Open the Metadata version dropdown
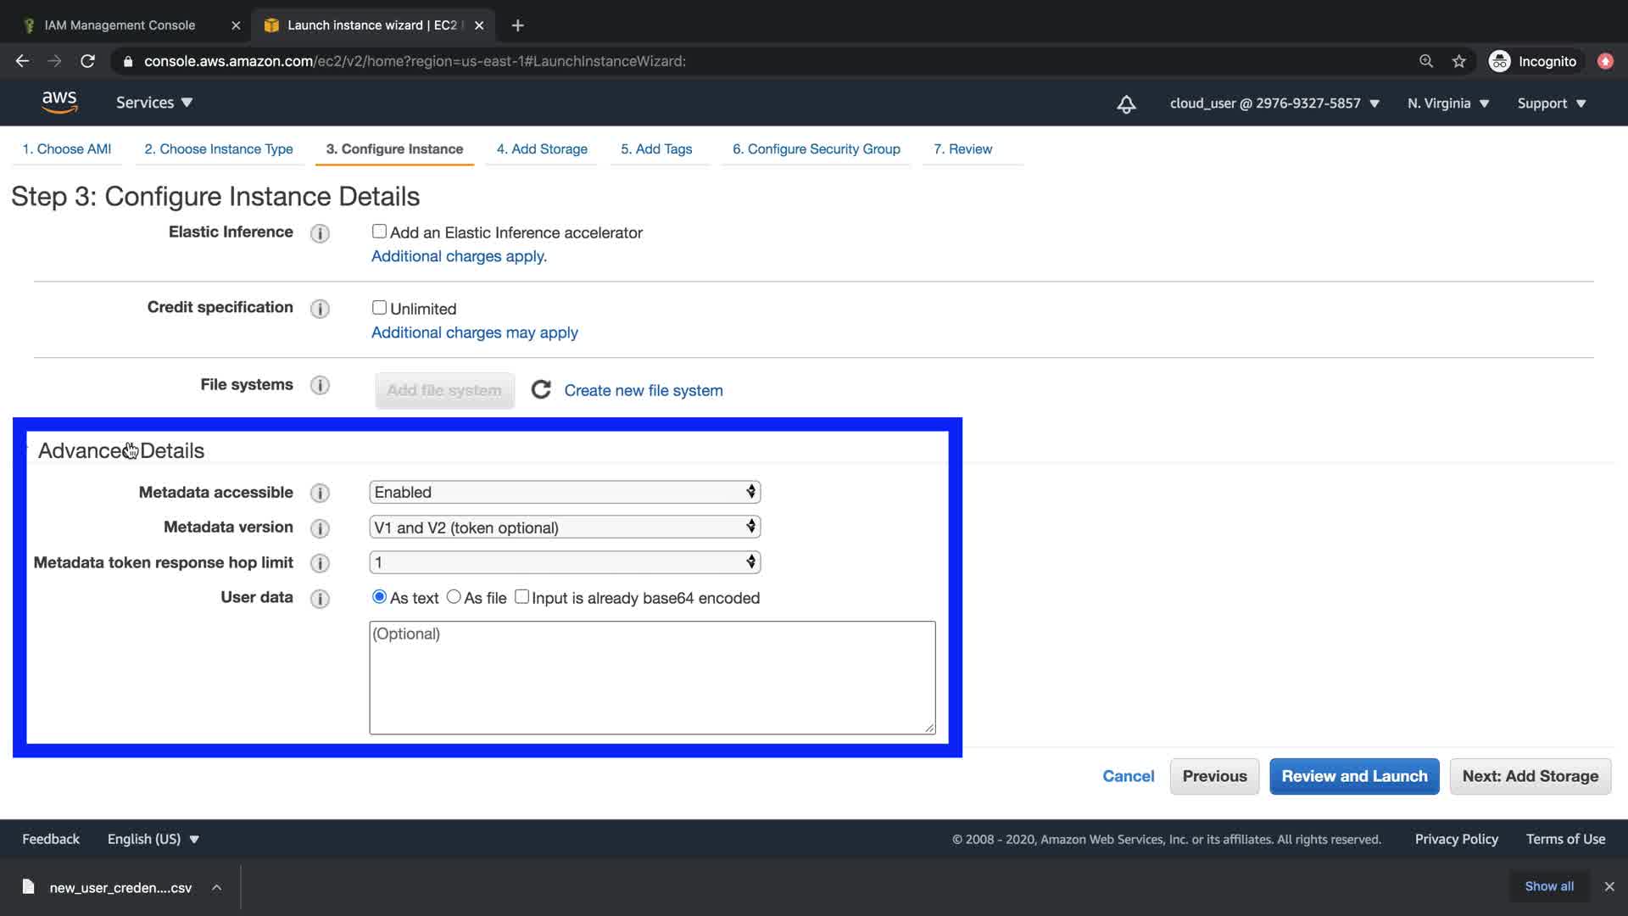 coord(565,528)
